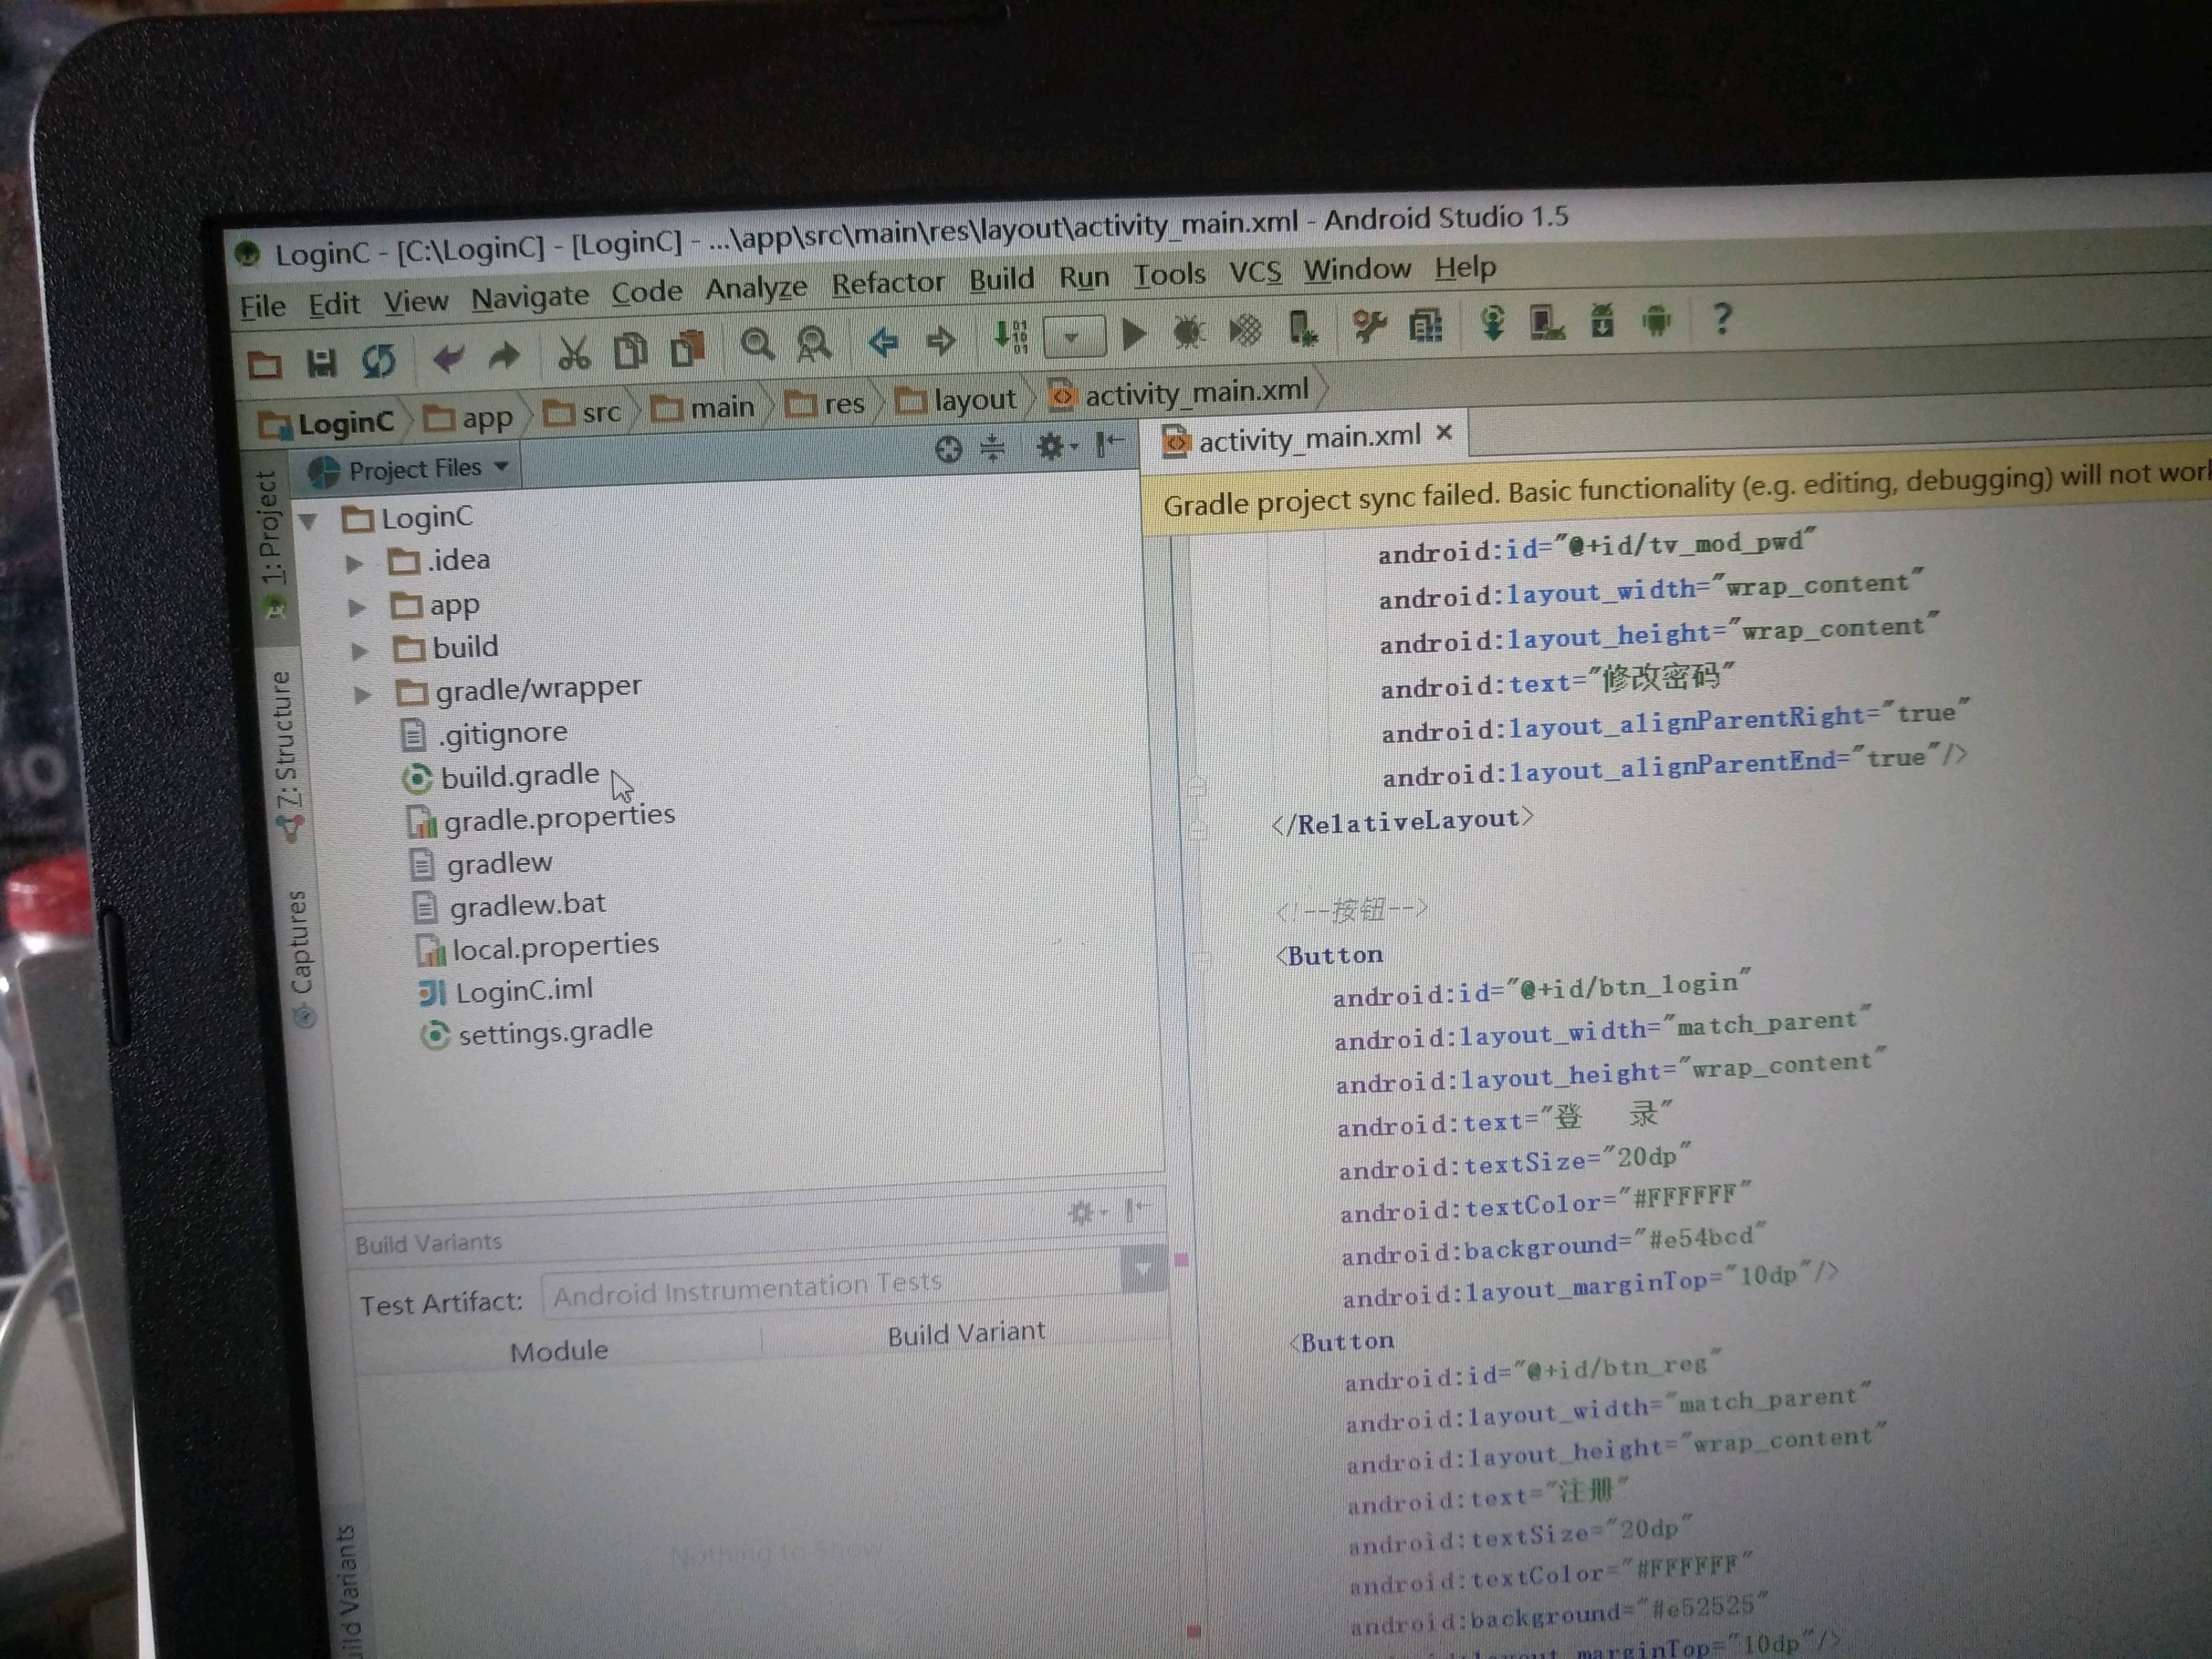Viewport: 2212px width, 1659px height.
Task: Select the gradlew.bat file
Action: tap(509, 905)
